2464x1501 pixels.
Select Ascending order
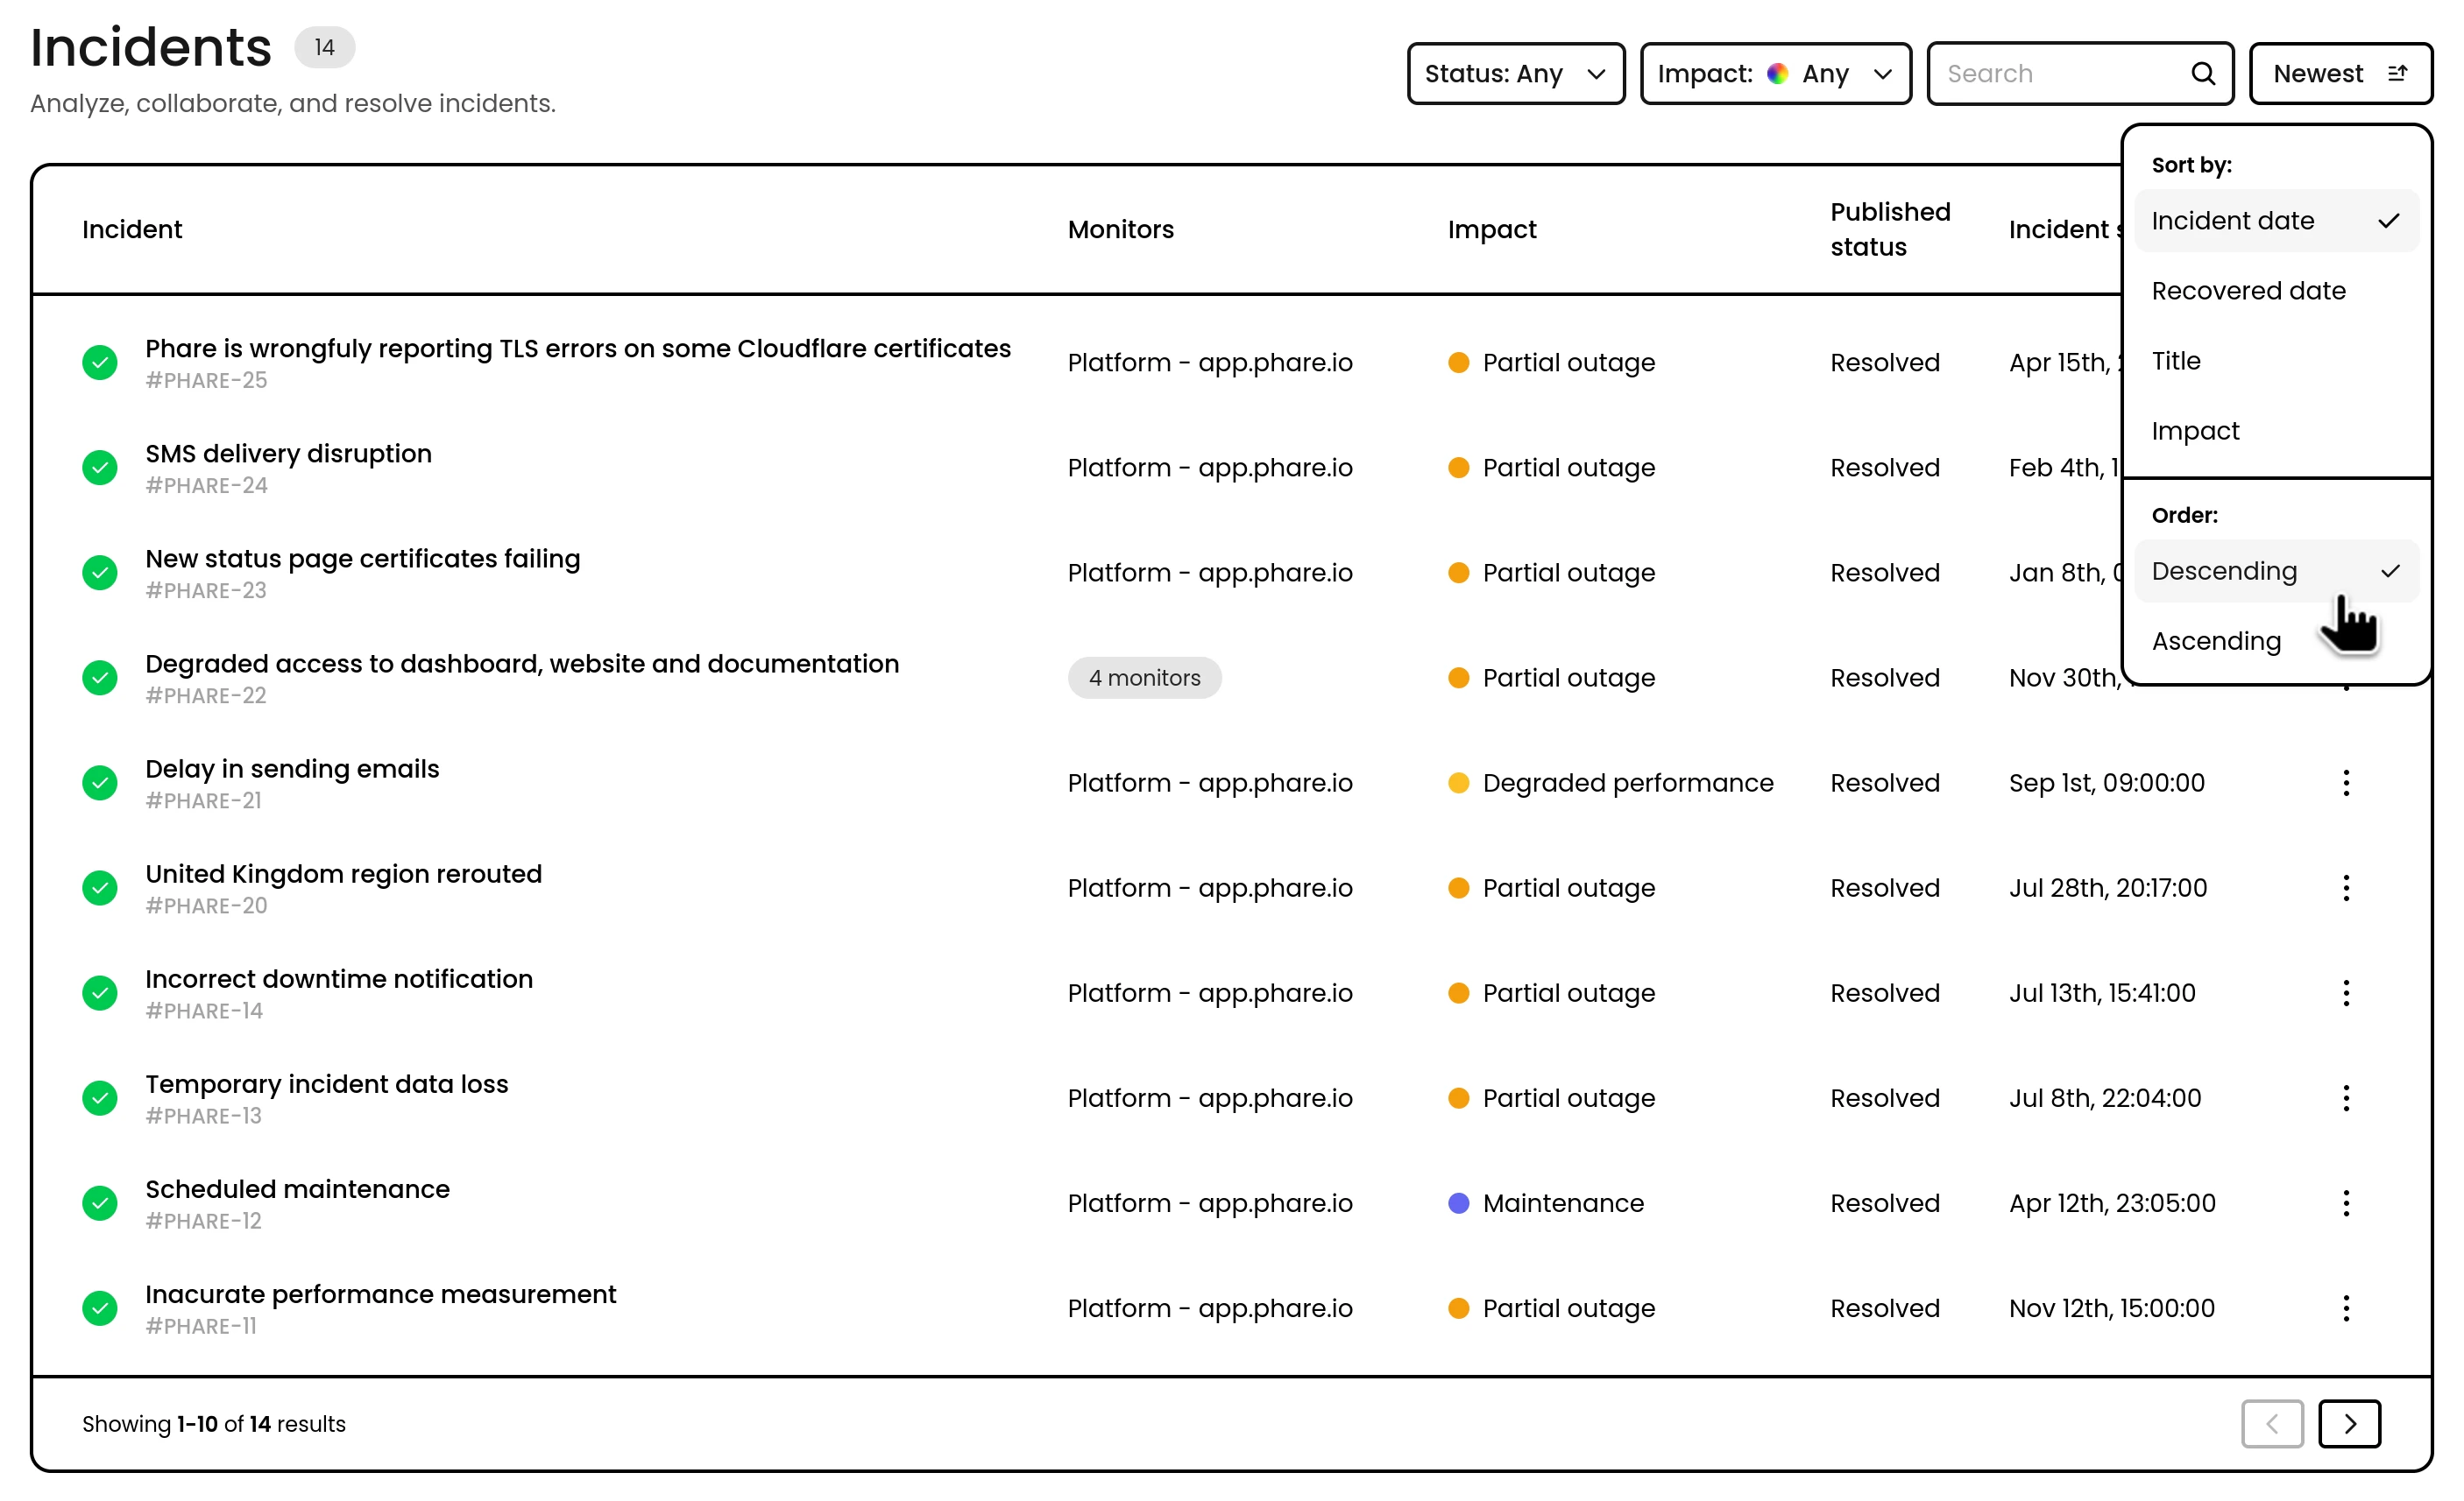click(x=2276, y=640)
